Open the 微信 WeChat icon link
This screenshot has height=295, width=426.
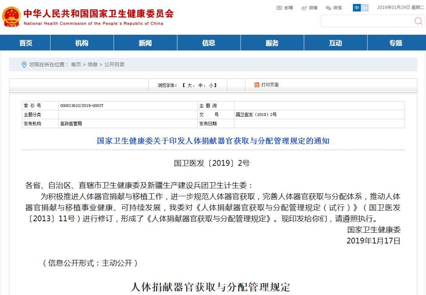(x=334, y=7)
